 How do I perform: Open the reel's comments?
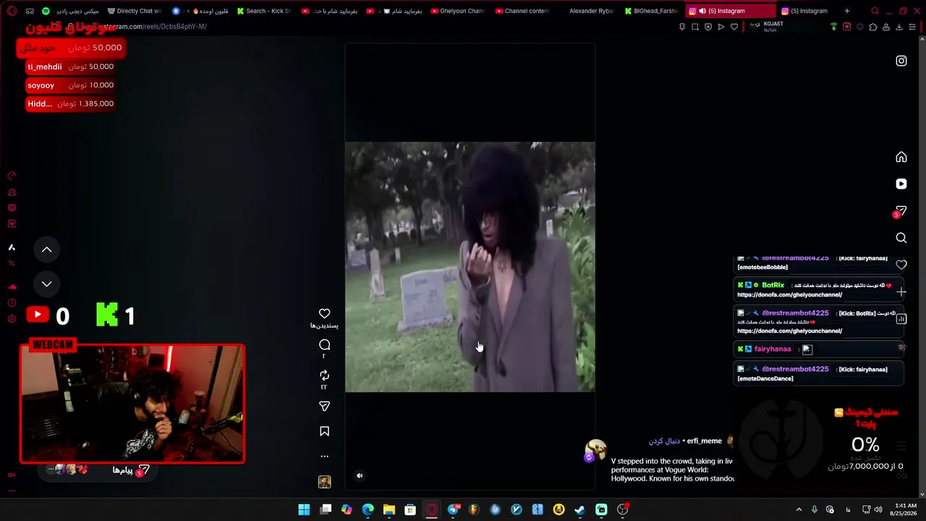[324, 345]
